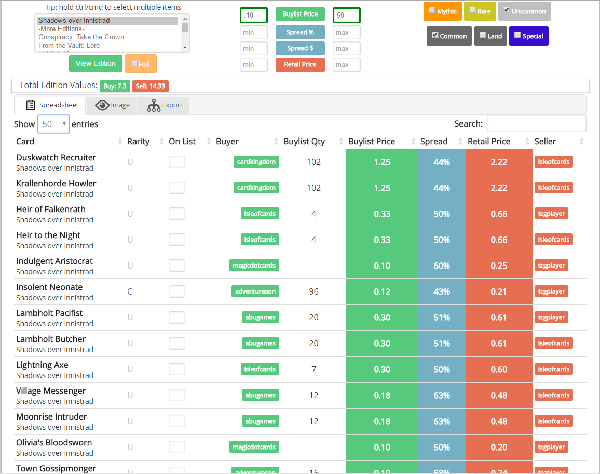The height and width of the screenshot is (474, 600).
Task: Sort by Spread column arrows
Action: [460, 142]
